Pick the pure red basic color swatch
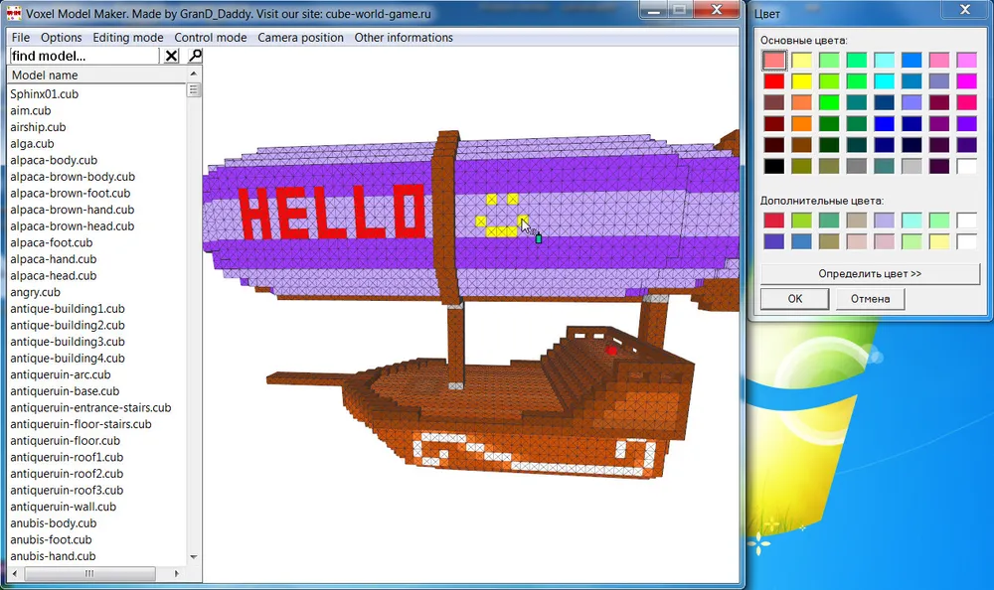 [x=774, y=81]
